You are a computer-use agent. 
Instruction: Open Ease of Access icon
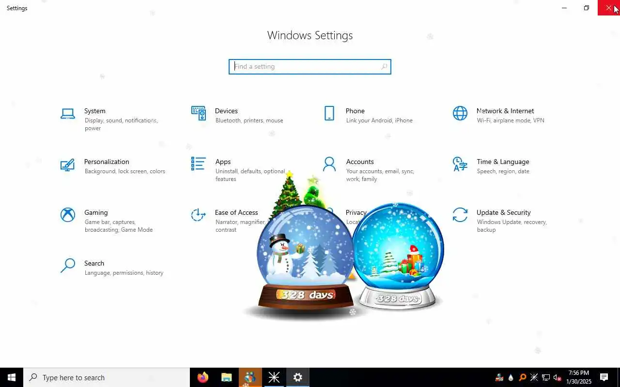[199, 215]
